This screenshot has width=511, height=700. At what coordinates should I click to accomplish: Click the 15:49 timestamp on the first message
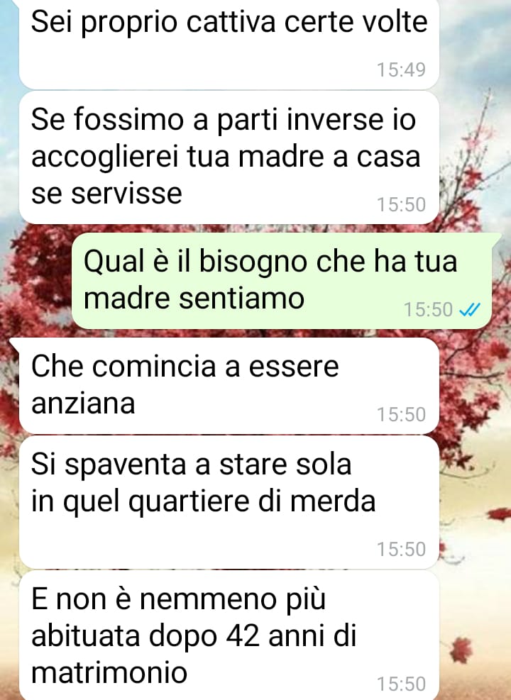point(401,70)
